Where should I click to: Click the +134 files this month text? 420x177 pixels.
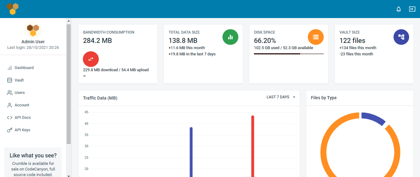(x=358, y=48)
